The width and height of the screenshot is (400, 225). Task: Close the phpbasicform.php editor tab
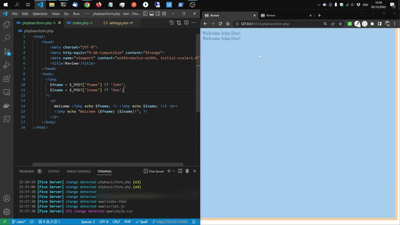pos(59,23)
